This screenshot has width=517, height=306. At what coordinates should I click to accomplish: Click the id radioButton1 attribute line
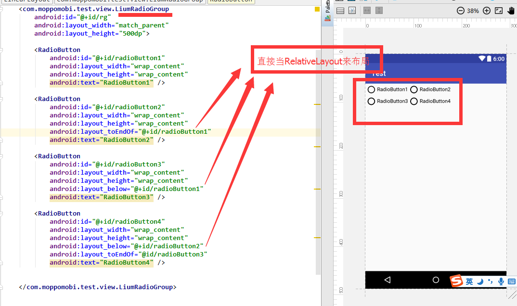pos(107,58)
